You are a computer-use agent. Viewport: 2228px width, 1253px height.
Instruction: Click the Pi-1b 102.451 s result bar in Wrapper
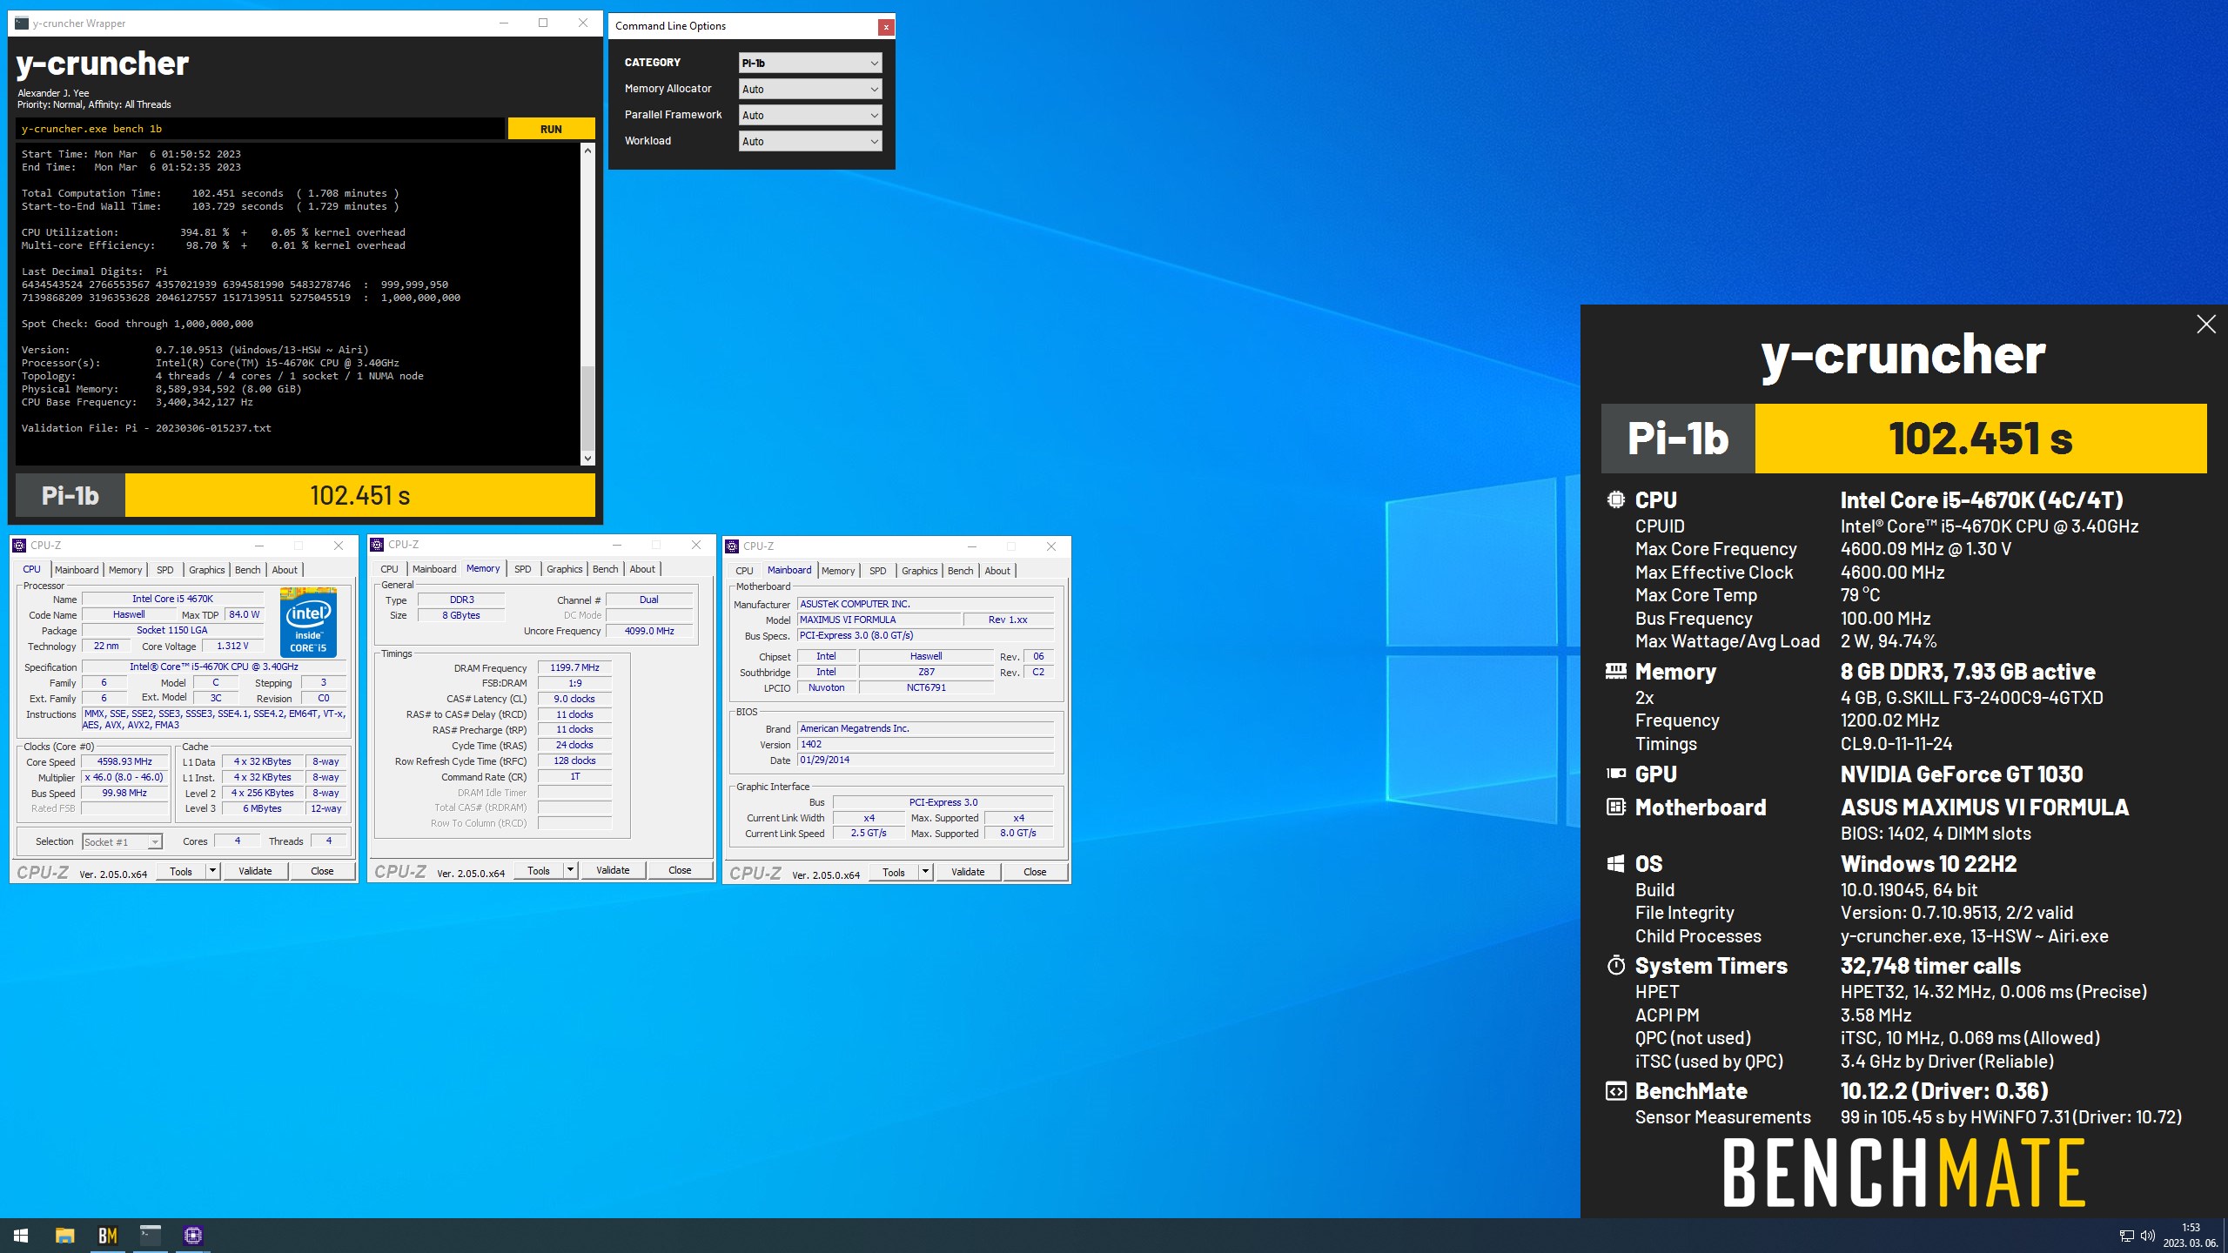coord(305,496)
